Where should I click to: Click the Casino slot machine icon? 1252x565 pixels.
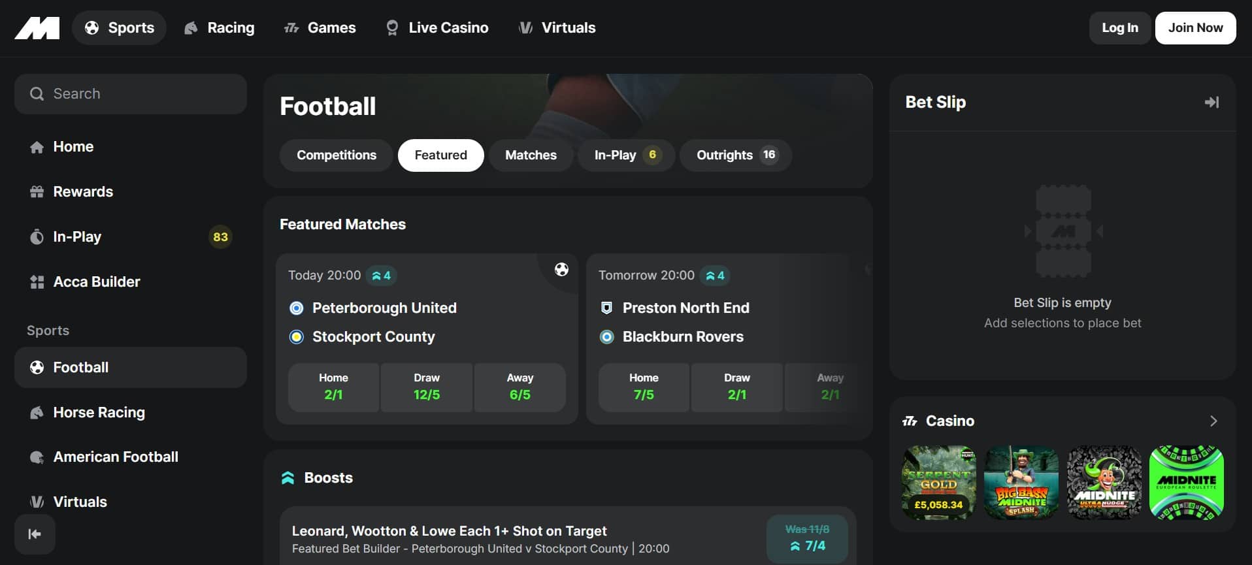pyautogui.click(x=910, y=421)
